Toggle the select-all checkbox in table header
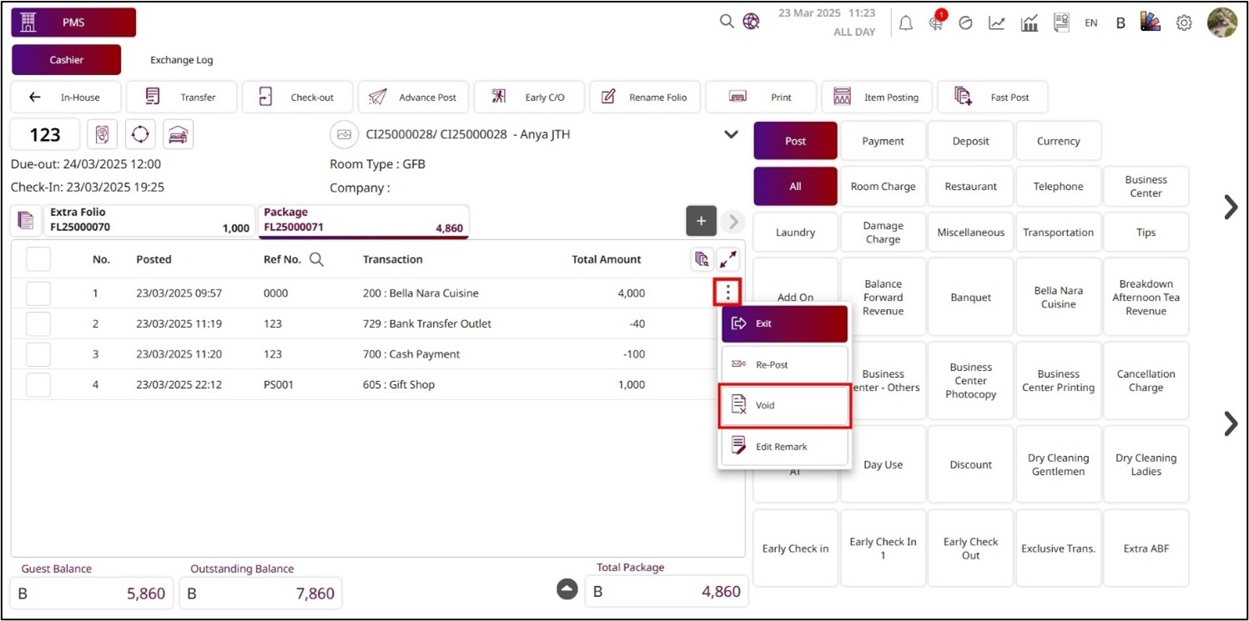 pos(38,259)
